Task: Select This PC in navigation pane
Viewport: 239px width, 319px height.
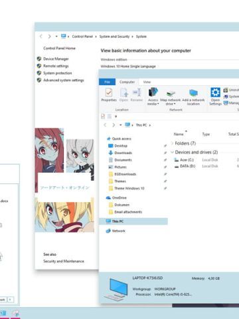Action: click(x=133, y=221)
